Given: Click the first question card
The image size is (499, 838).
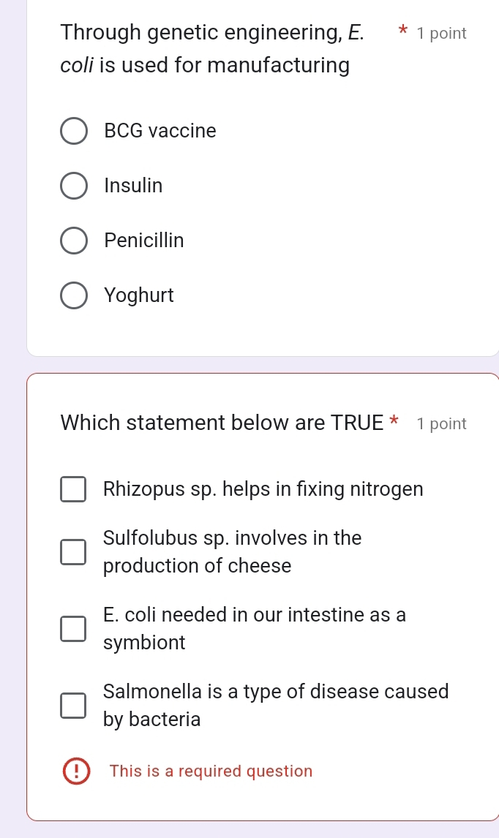Looking at the screenshot, I should click(263, 175).
